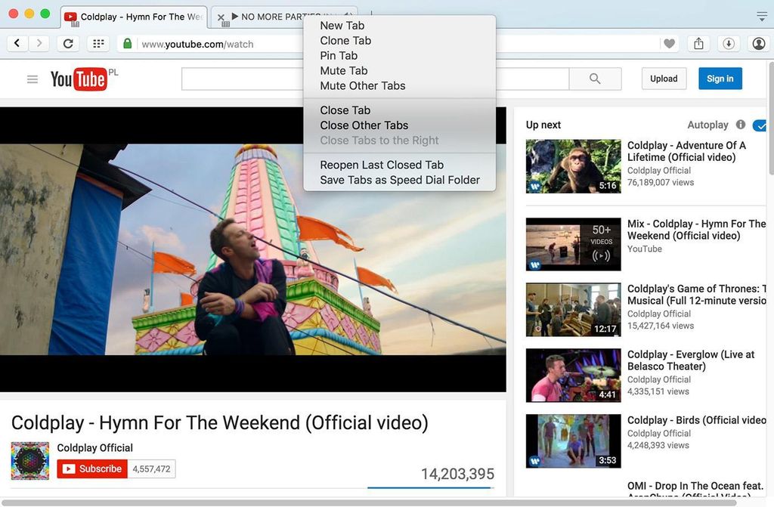774x507 pixels.
Task: Toggle the Autoplay switch
Action: [760, 125]
